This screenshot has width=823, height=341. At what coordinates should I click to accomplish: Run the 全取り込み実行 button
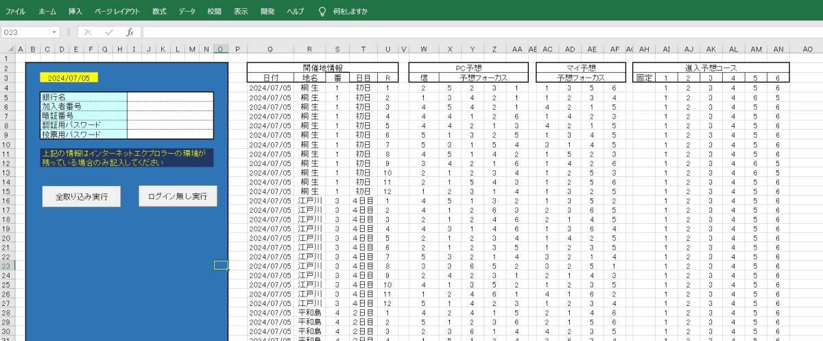80,196
